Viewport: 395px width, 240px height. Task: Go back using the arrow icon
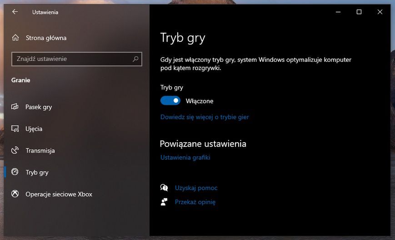pos(15,12)
